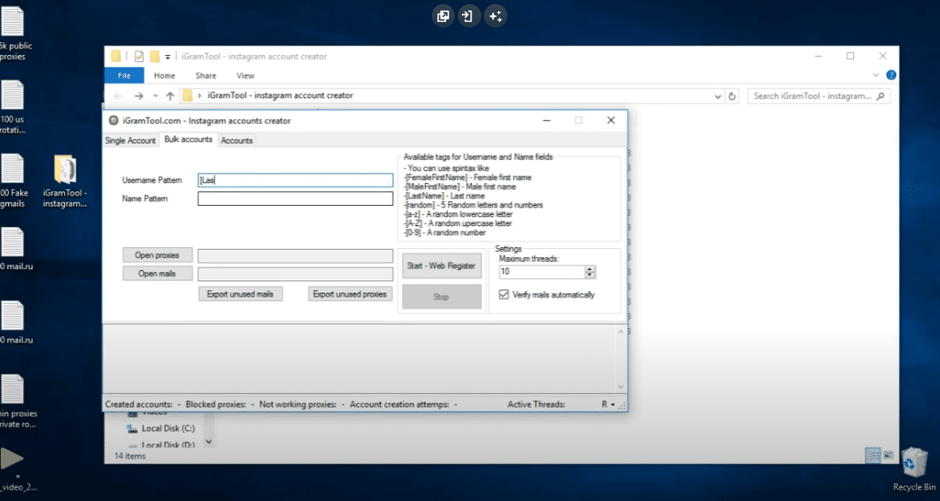Open the iGramTool folder icon on desktop

tap(65, 169)
